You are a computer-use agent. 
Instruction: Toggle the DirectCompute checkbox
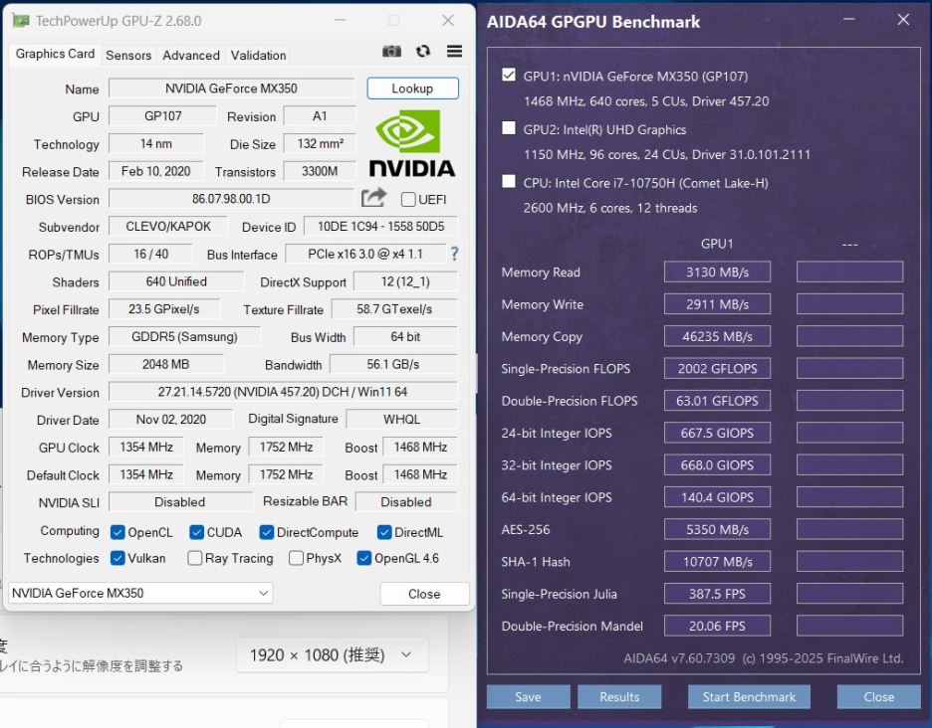click(x=266, y=532)
